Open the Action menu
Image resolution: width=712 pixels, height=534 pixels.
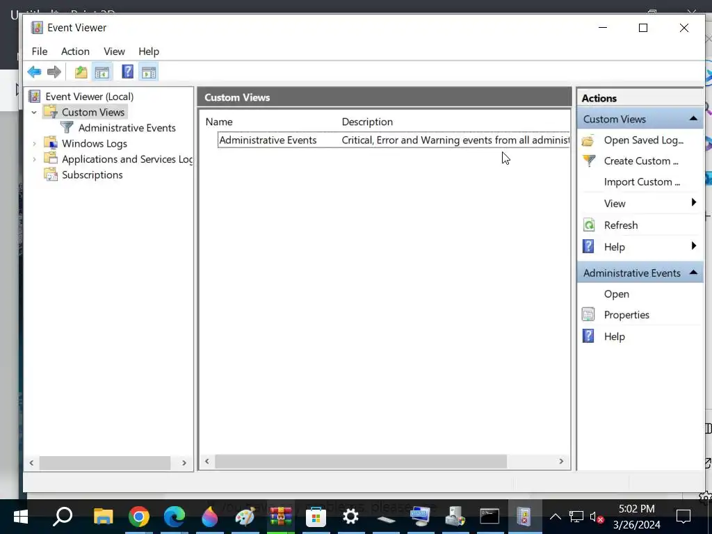(x=75, y=51)
